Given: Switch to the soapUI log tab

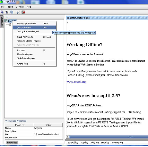Looking at the screenshot, I should (x=73, y=143).
